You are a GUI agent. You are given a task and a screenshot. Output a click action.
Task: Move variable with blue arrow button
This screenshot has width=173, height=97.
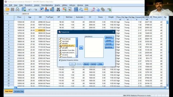click(81, 48)
